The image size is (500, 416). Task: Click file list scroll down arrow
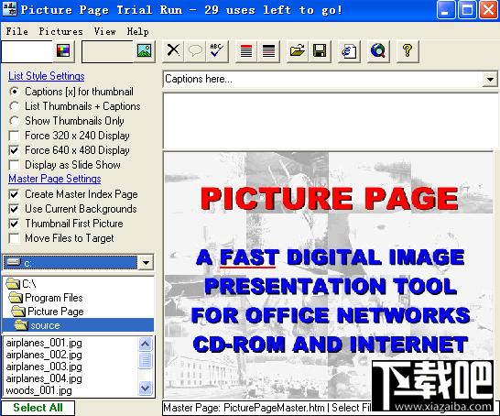tap(145, 389)
